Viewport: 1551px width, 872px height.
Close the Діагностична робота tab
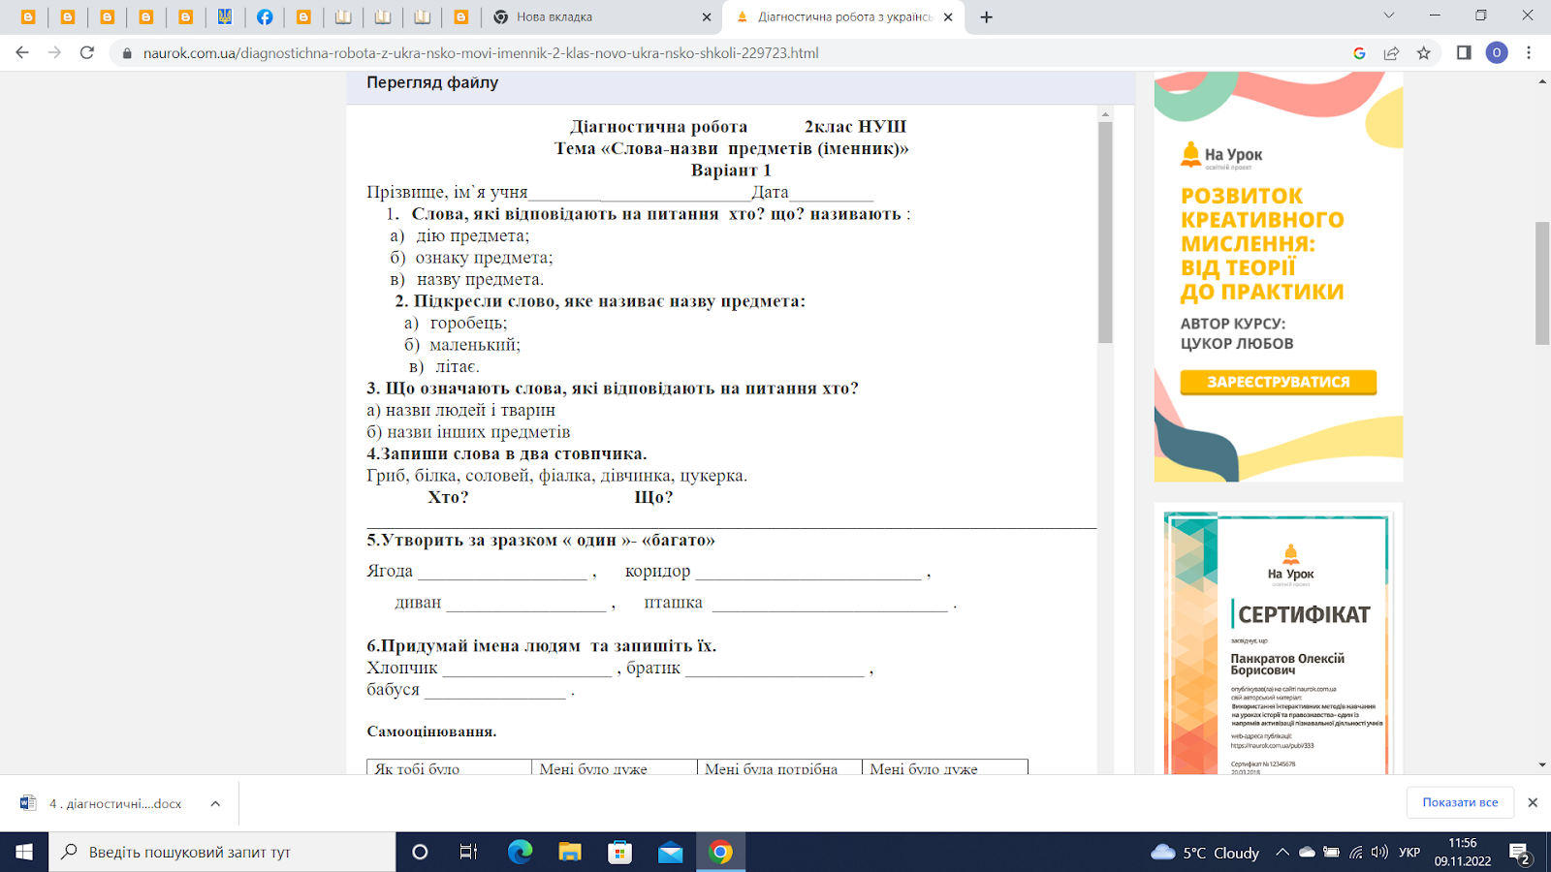click(948, 17)
